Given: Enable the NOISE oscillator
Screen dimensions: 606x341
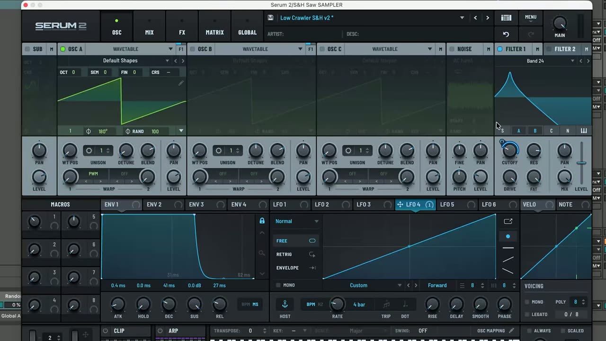Looking at the screenshot, I should pyautogui.click(x=452, y=49).
